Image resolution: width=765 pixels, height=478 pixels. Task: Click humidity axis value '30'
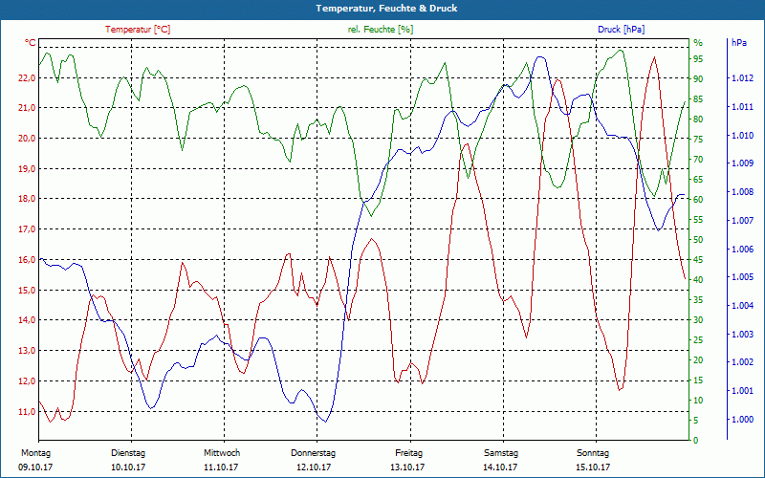tap(698, 320)
